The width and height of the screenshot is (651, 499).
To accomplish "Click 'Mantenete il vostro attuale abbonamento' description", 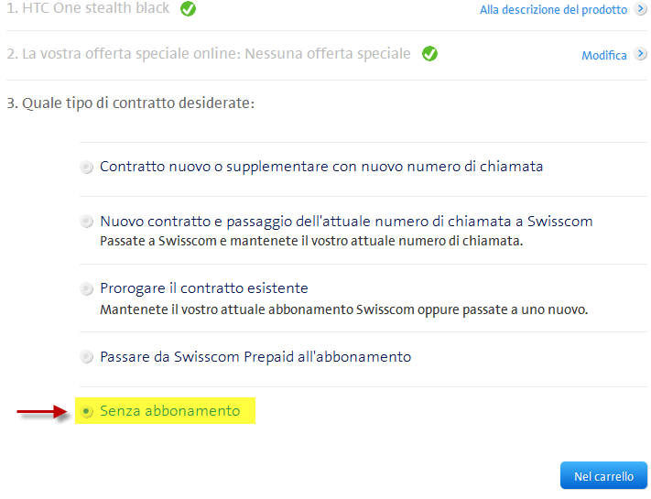I will (343, 309).
